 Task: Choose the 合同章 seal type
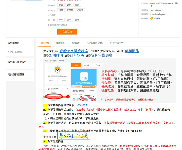[80, 10]
